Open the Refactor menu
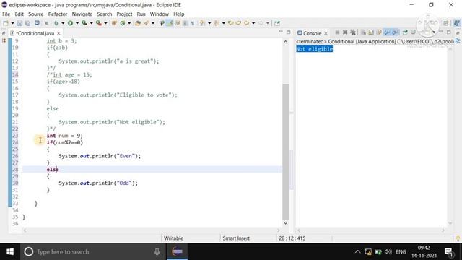Image resolution: width=462 pixels, height=260 pixels. pyautogui.click(x=58, y=14)
